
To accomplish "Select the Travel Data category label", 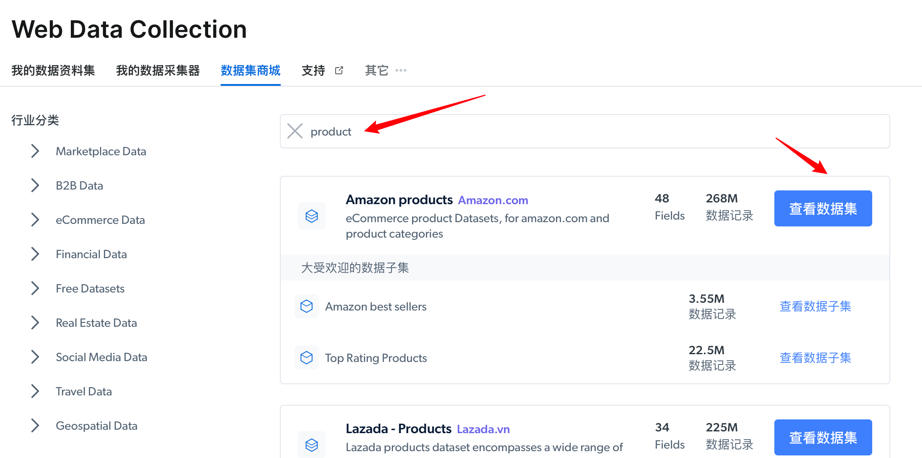I will 84,392.
